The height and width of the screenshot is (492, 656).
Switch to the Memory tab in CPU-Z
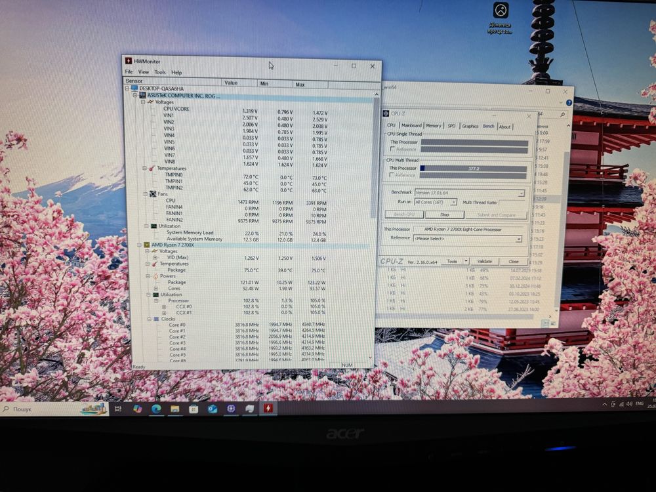[x=434, y=125]
